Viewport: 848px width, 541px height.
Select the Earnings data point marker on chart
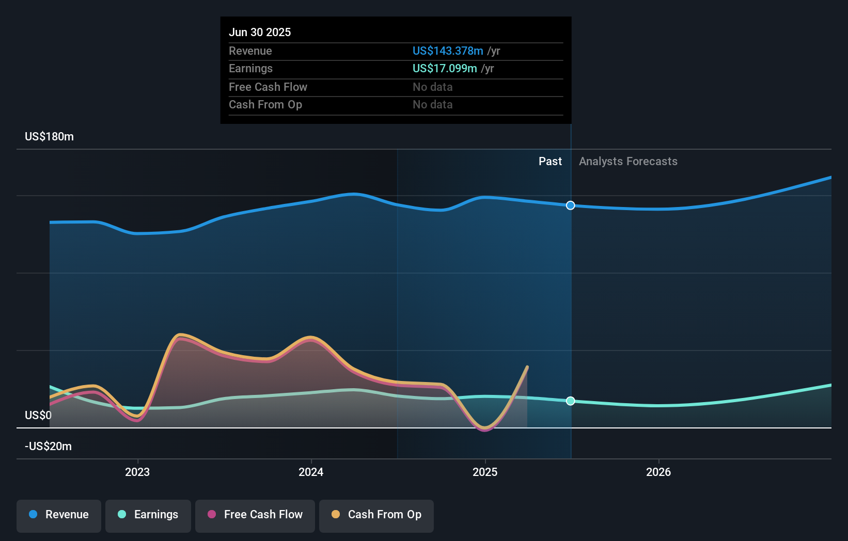[x=570, y=401]
